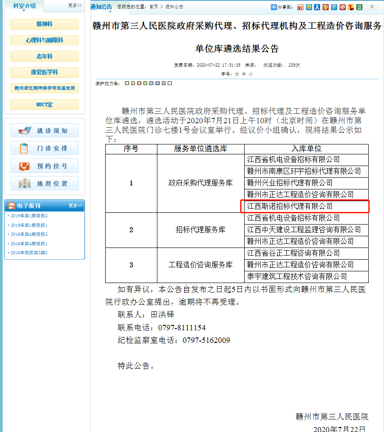Pick the light yellow-green eye-protection swatch
Viewport: 384px width, 432px height.
click(127, 83)
